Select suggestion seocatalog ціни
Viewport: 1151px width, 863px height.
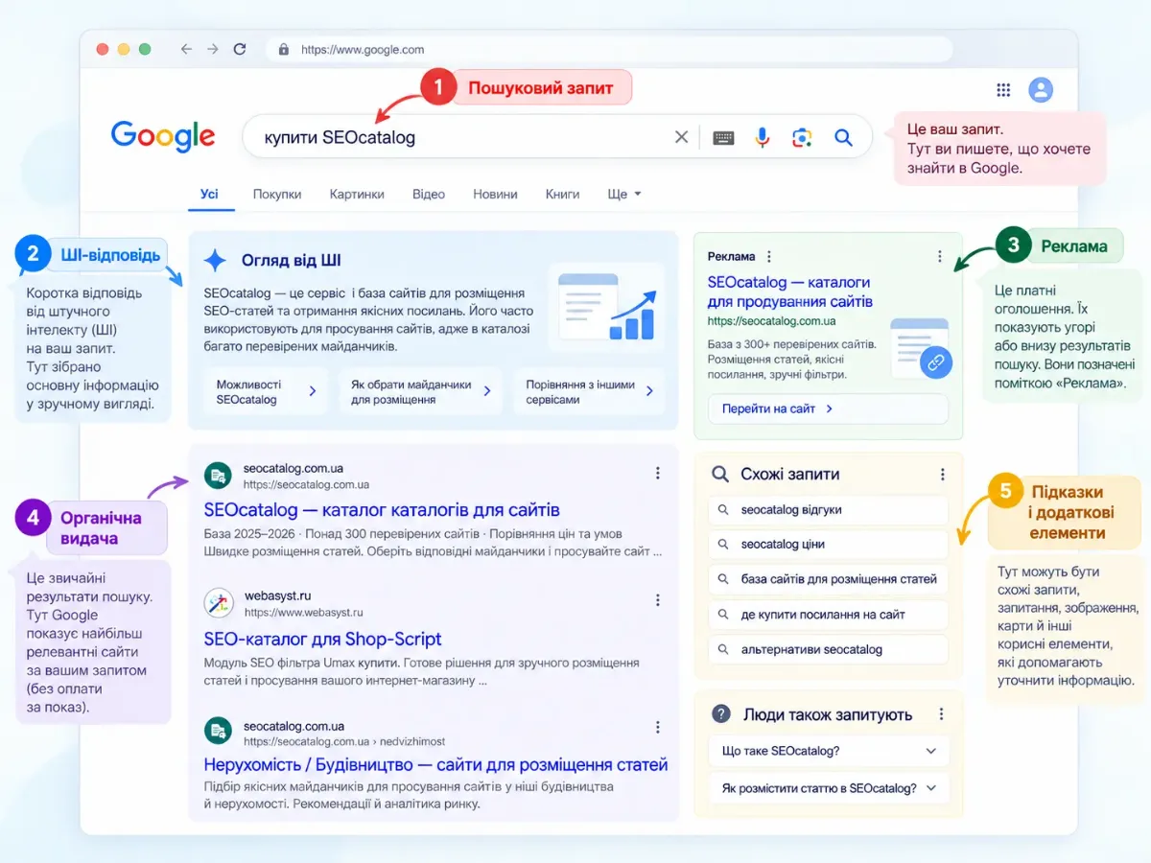[829, 545]
